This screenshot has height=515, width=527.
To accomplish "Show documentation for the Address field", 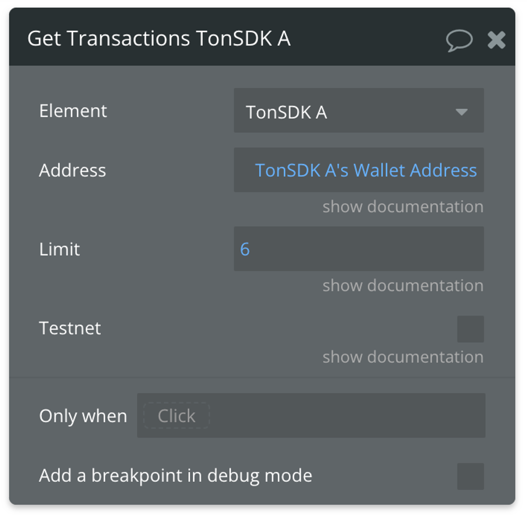I will [x=402, y=206].
